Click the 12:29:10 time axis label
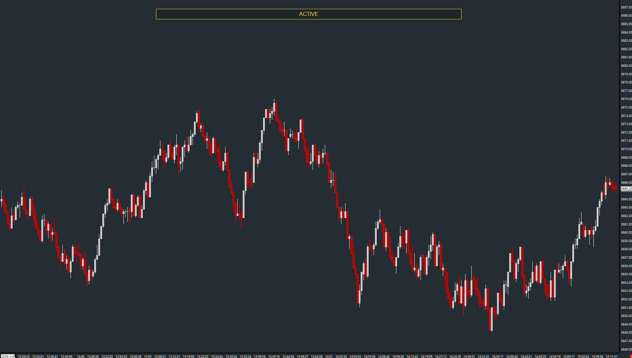632x358 pixels. coord(24,356)
